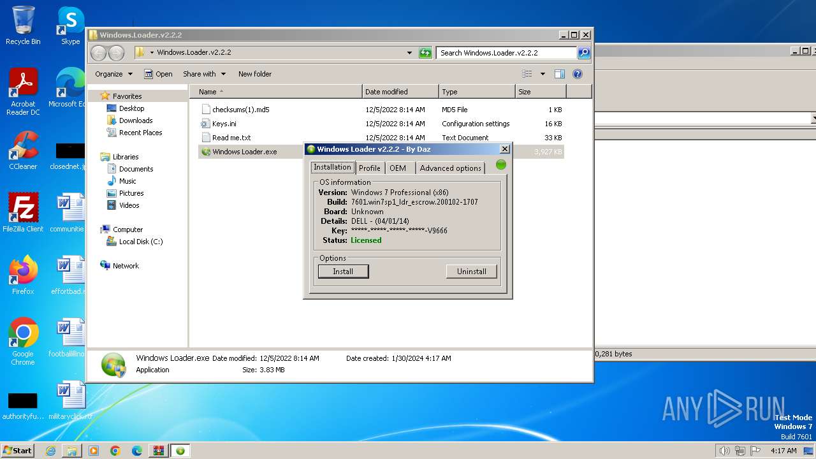Open the address bar history dropdown
This screenshot has width=816, height=459.
(409, 53)
